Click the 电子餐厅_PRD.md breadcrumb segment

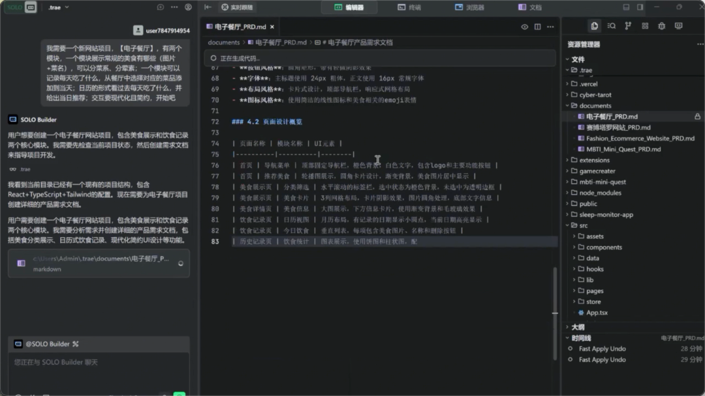[x=277, y=42]
